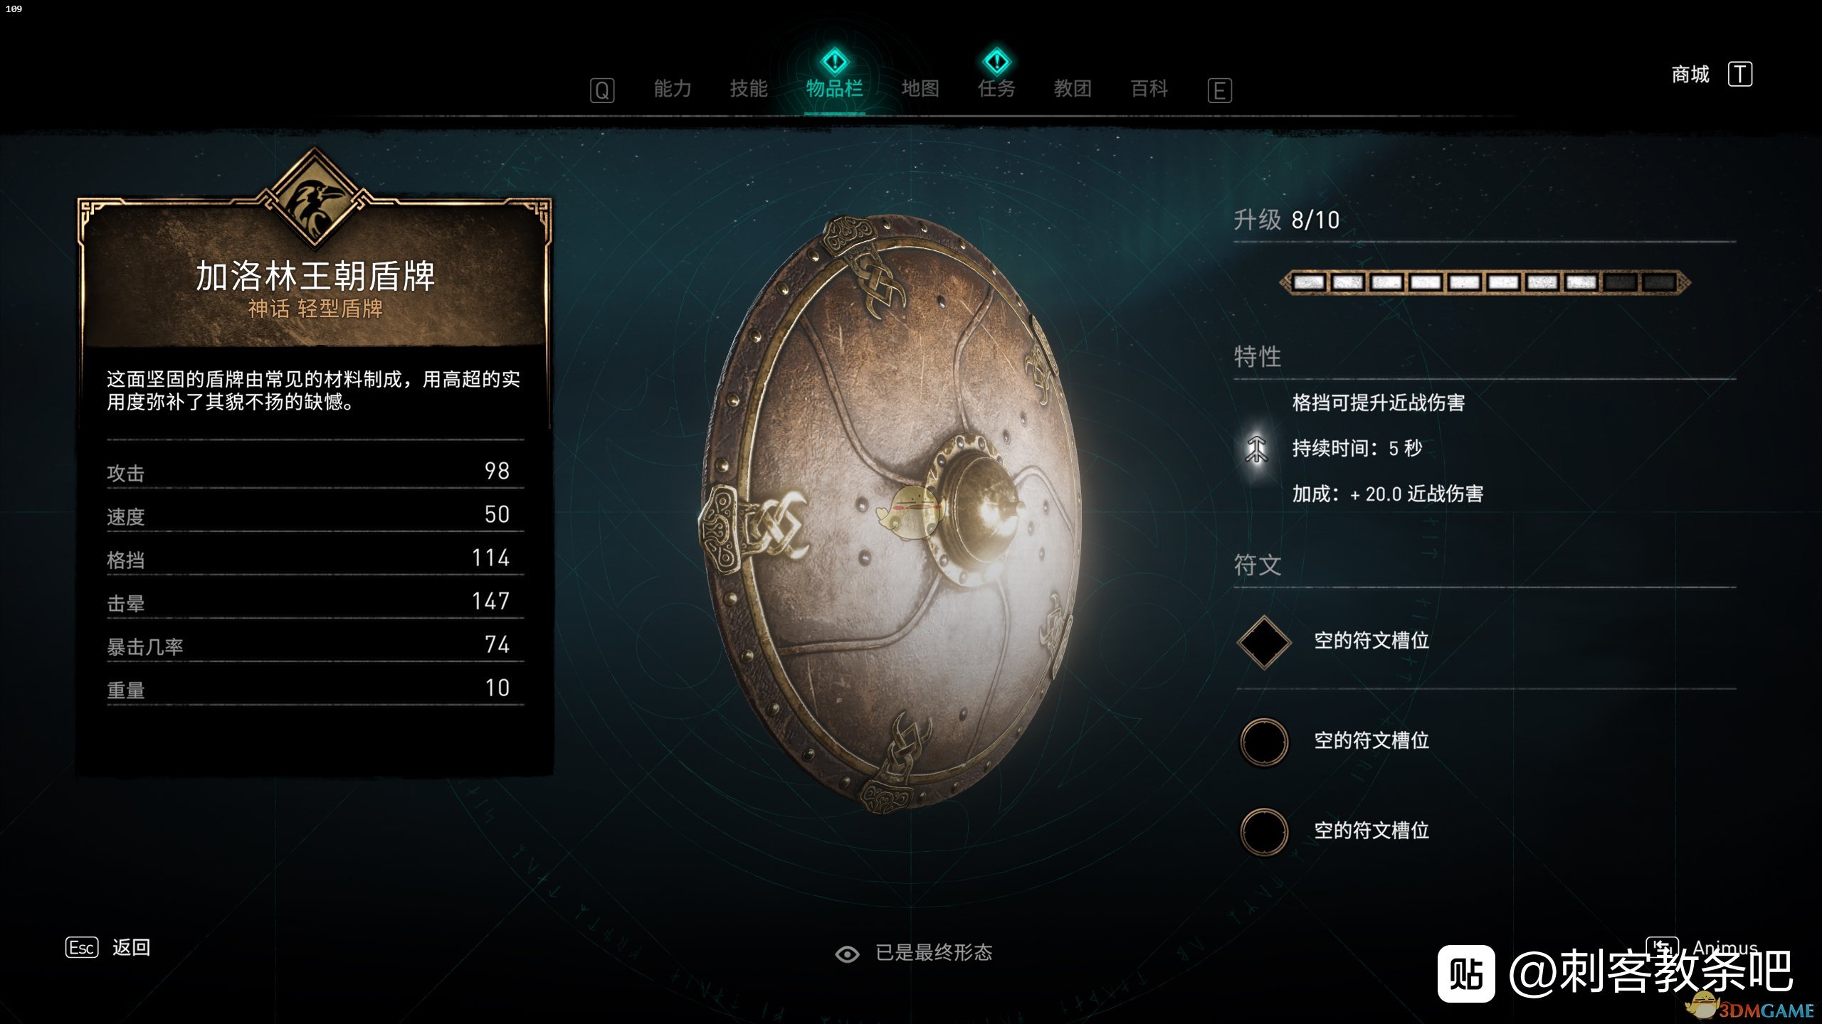This screenshot has height=1024, width=1822.
Task: Click the T key icon for 商城
Action: [1740, 74]
